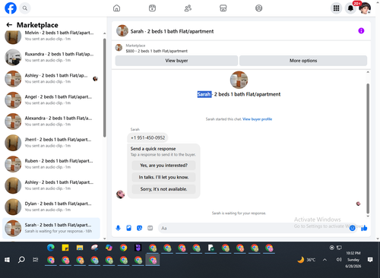
Task: Open the emoji picker in message box
Action: (352, 228)
